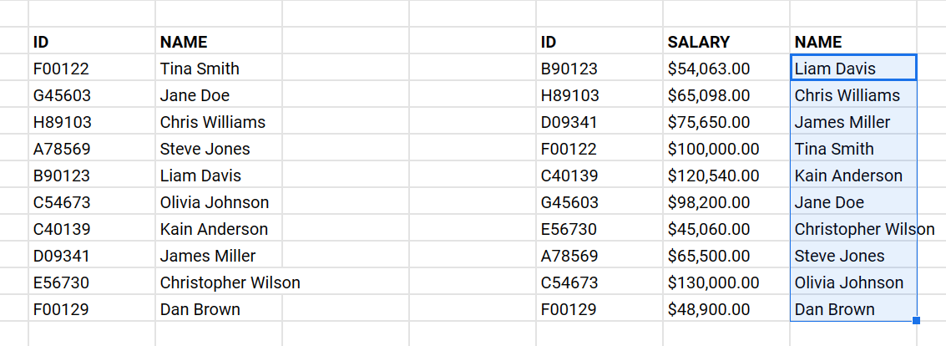This screenshot has width=946, height=346.
Task: Select Olivia Johnson in the highlighted column
Action: [849, 282]
